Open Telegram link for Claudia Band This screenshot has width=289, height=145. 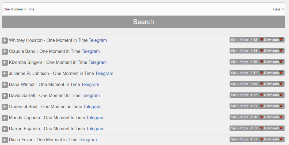pyautogui.click(x=91, y=51)
